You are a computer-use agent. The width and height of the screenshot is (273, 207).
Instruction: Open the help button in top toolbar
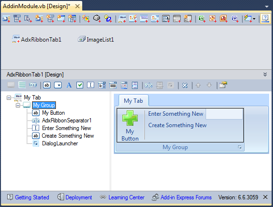click(x=265, y=19)
